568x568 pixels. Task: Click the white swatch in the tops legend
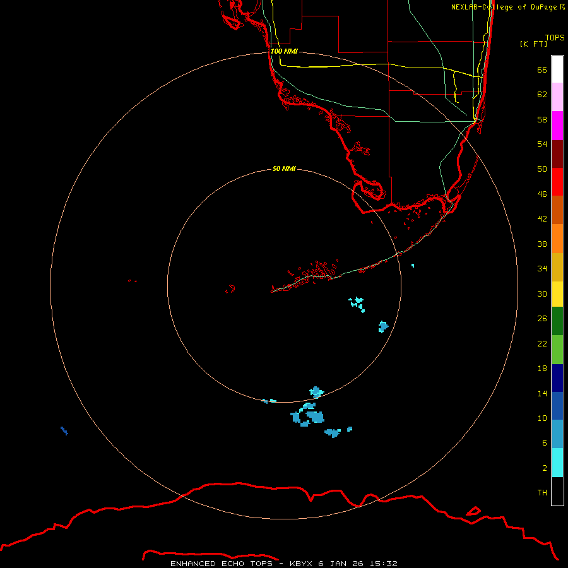(x=557, y=69)
